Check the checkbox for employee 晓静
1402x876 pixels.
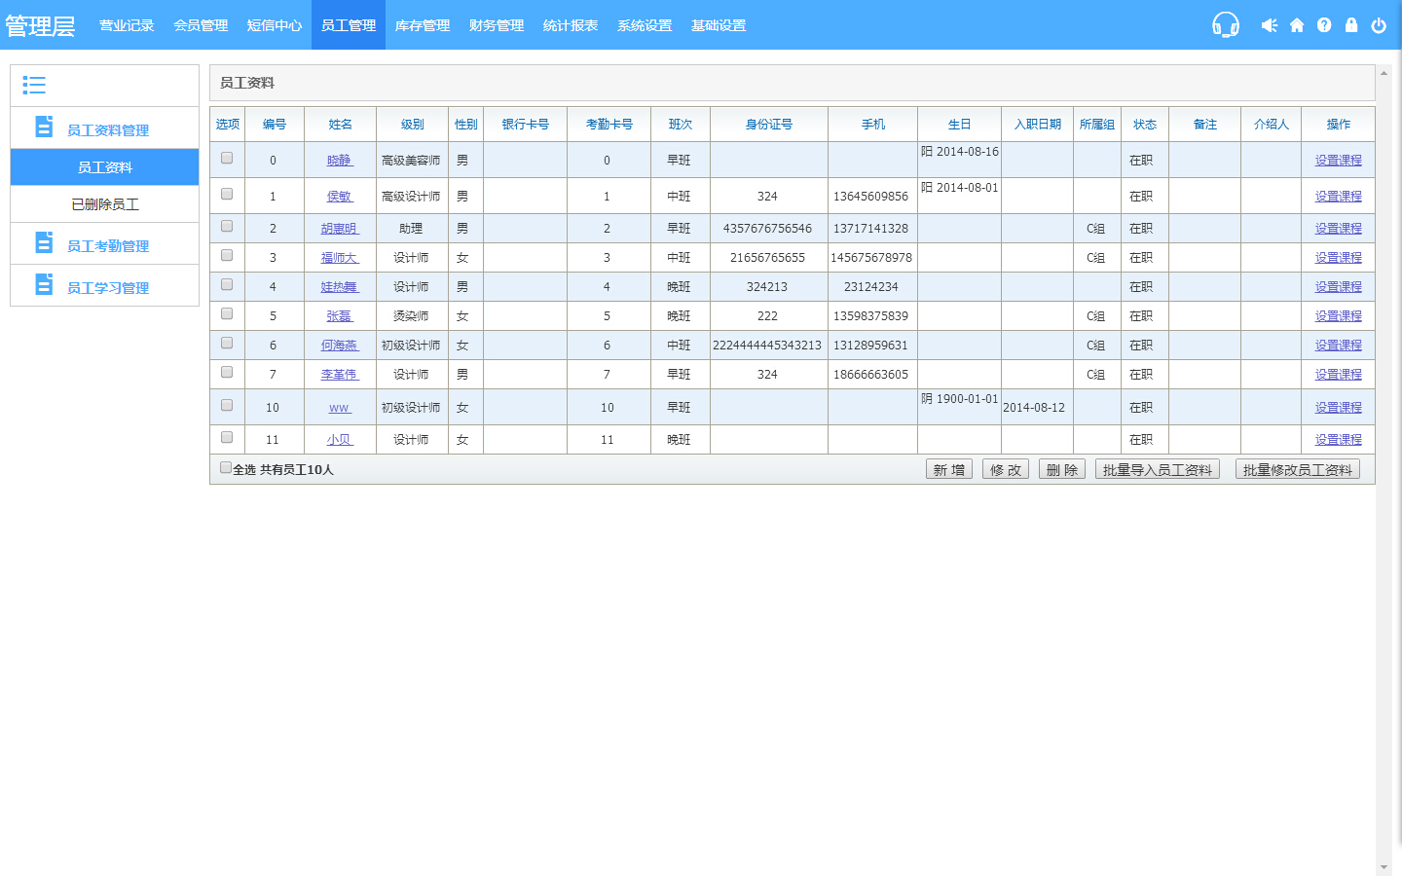(227, 158)
